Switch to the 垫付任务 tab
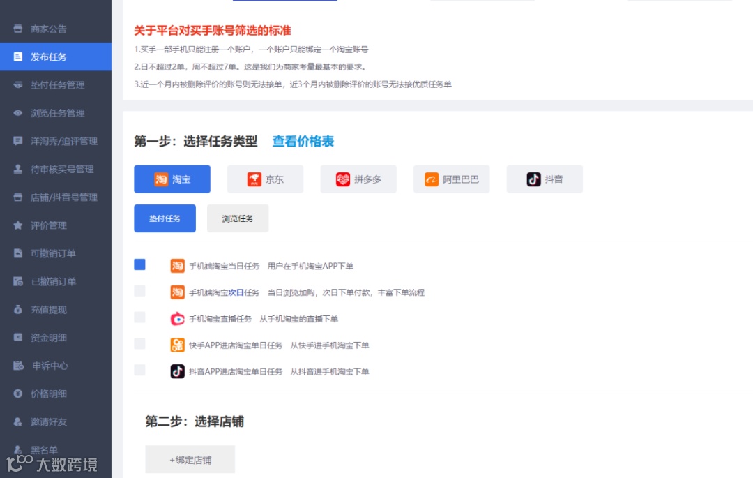The height and width of the screenshot is (478, 753). coord(165,218)
